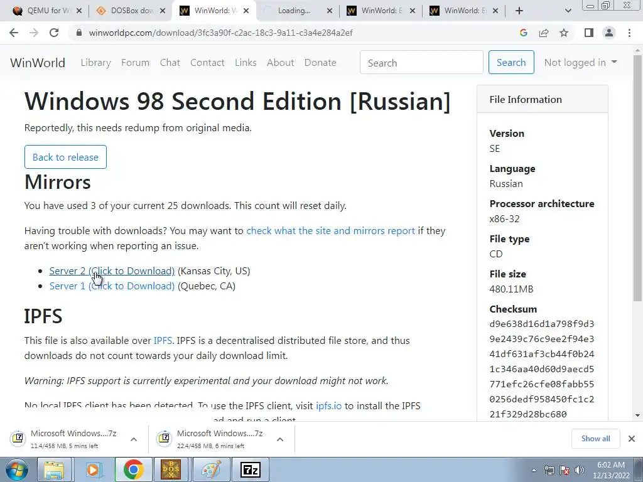Viewport: 643px width, 482px height.
Task: Reload the current page
Action: (x=54, y=33)
